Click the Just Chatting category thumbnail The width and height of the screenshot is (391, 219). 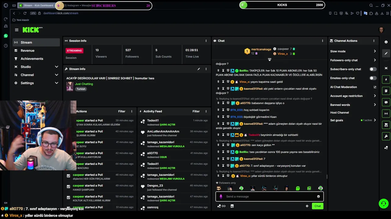pyautogui.click(x=70, y=86)
